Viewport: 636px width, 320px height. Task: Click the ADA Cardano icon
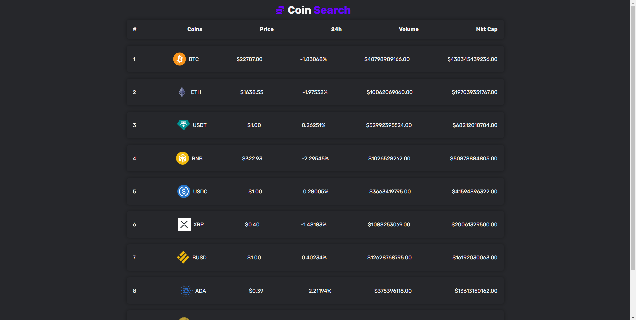tap(186, 291)
